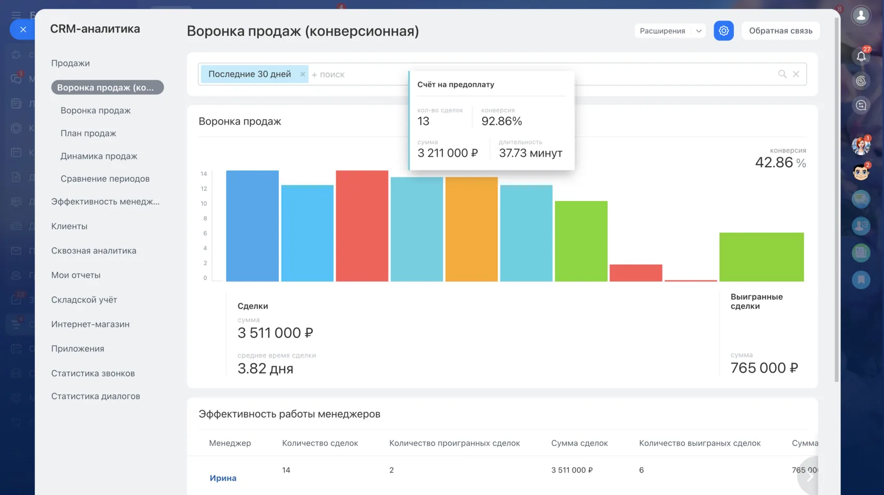Open Интернет-магазин section
This screenshot has height=495, width=884.
pos(90,325)
